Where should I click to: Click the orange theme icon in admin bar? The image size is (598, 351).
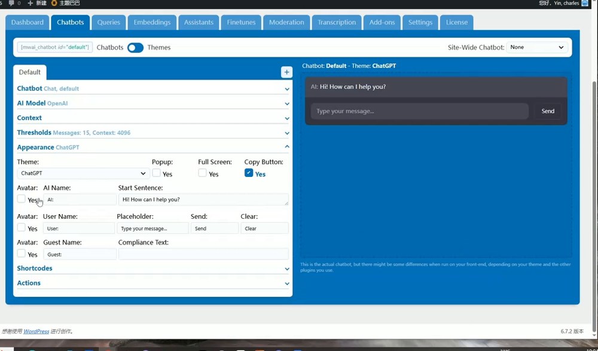54,3
